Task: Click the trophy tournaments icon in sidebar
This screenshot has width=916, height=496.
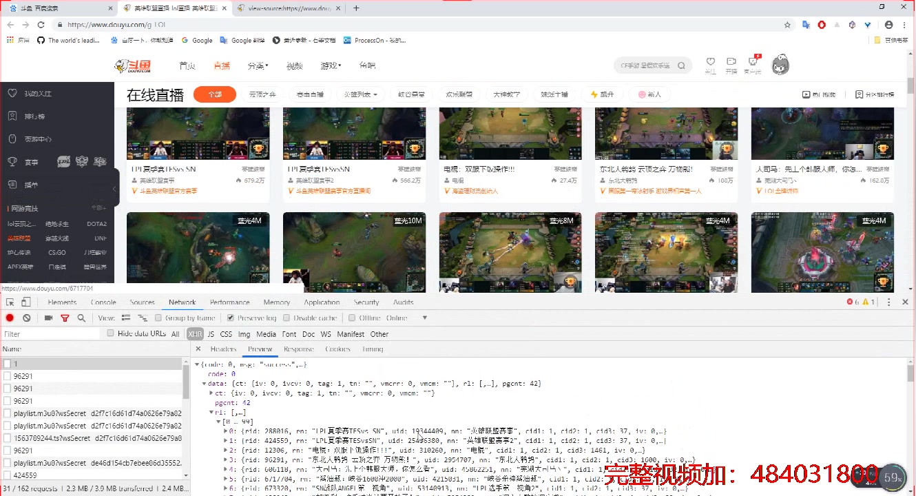Action: click(12, 162)
